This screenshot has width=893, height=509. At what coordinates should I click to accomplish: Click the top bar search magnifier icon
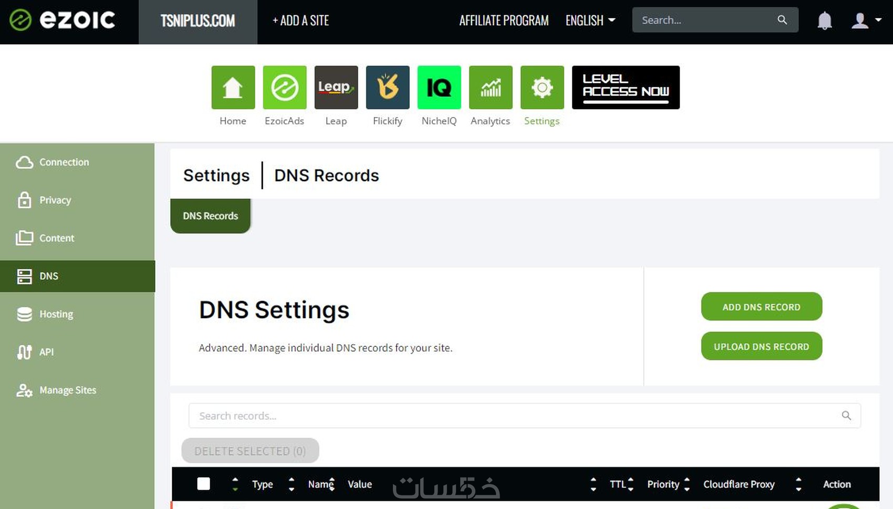click(782, 20)
